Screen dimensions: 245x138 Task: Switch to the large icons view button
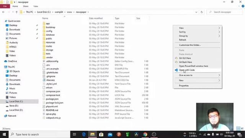click(242, 129)
